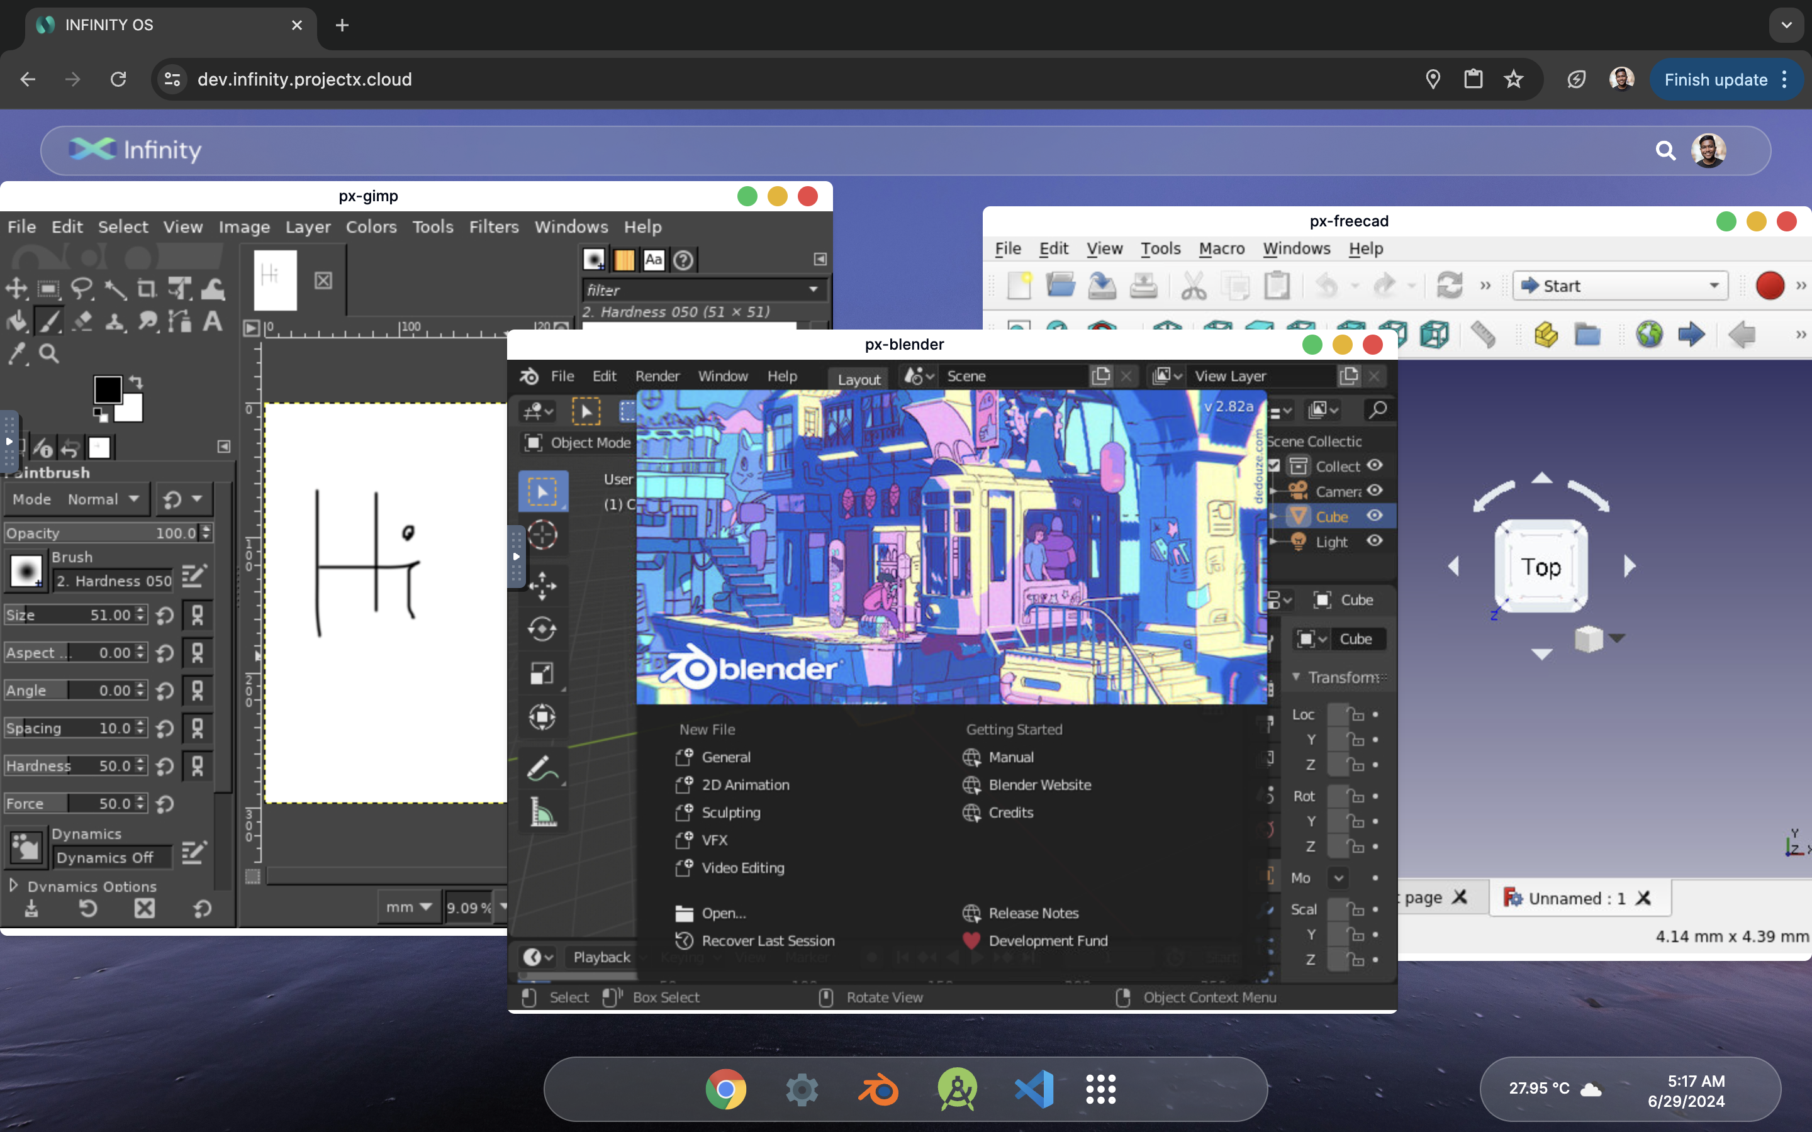The height and width of the screenshot is (1132, 1812).
Task: Switch to the Layout tab in Blender
Action: 858,380
